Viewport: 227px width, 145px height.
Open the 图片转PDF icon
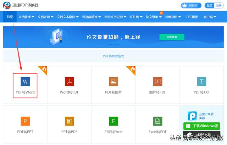click(157, 82)
